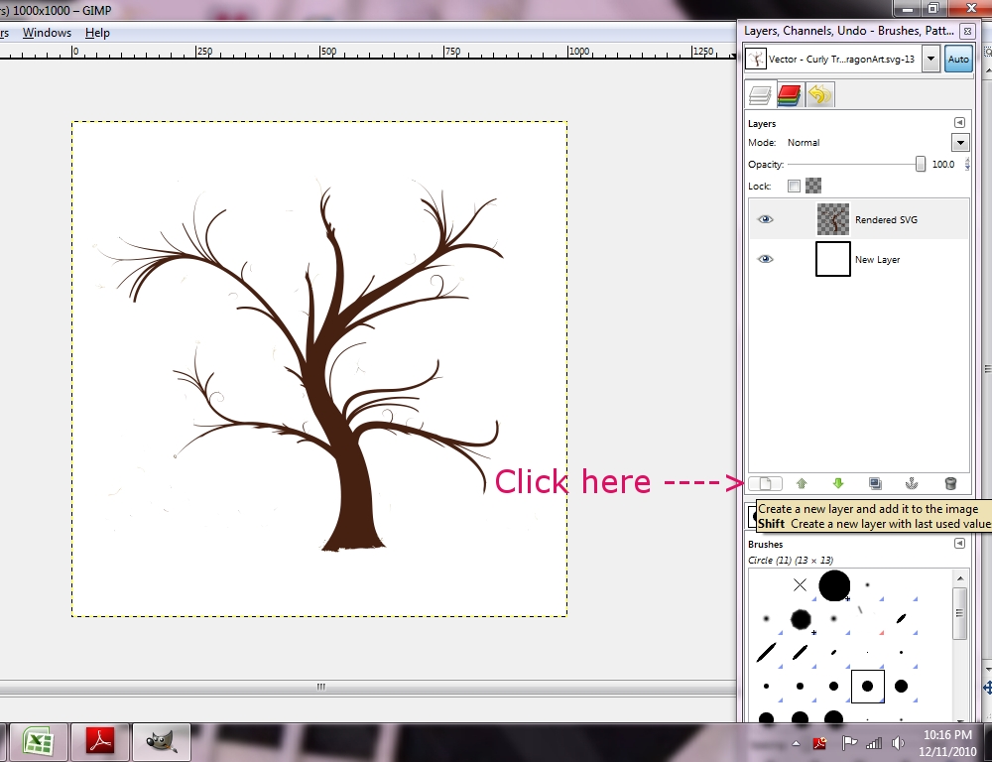Open the Undo History tab icon
Viewport: 992px width, 762px height.
click(819, 94)
